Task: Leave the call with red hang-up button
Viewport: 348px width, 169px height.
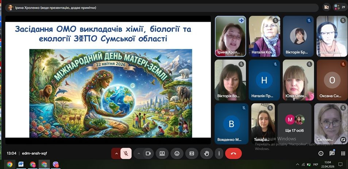Action: pos(233,153)
